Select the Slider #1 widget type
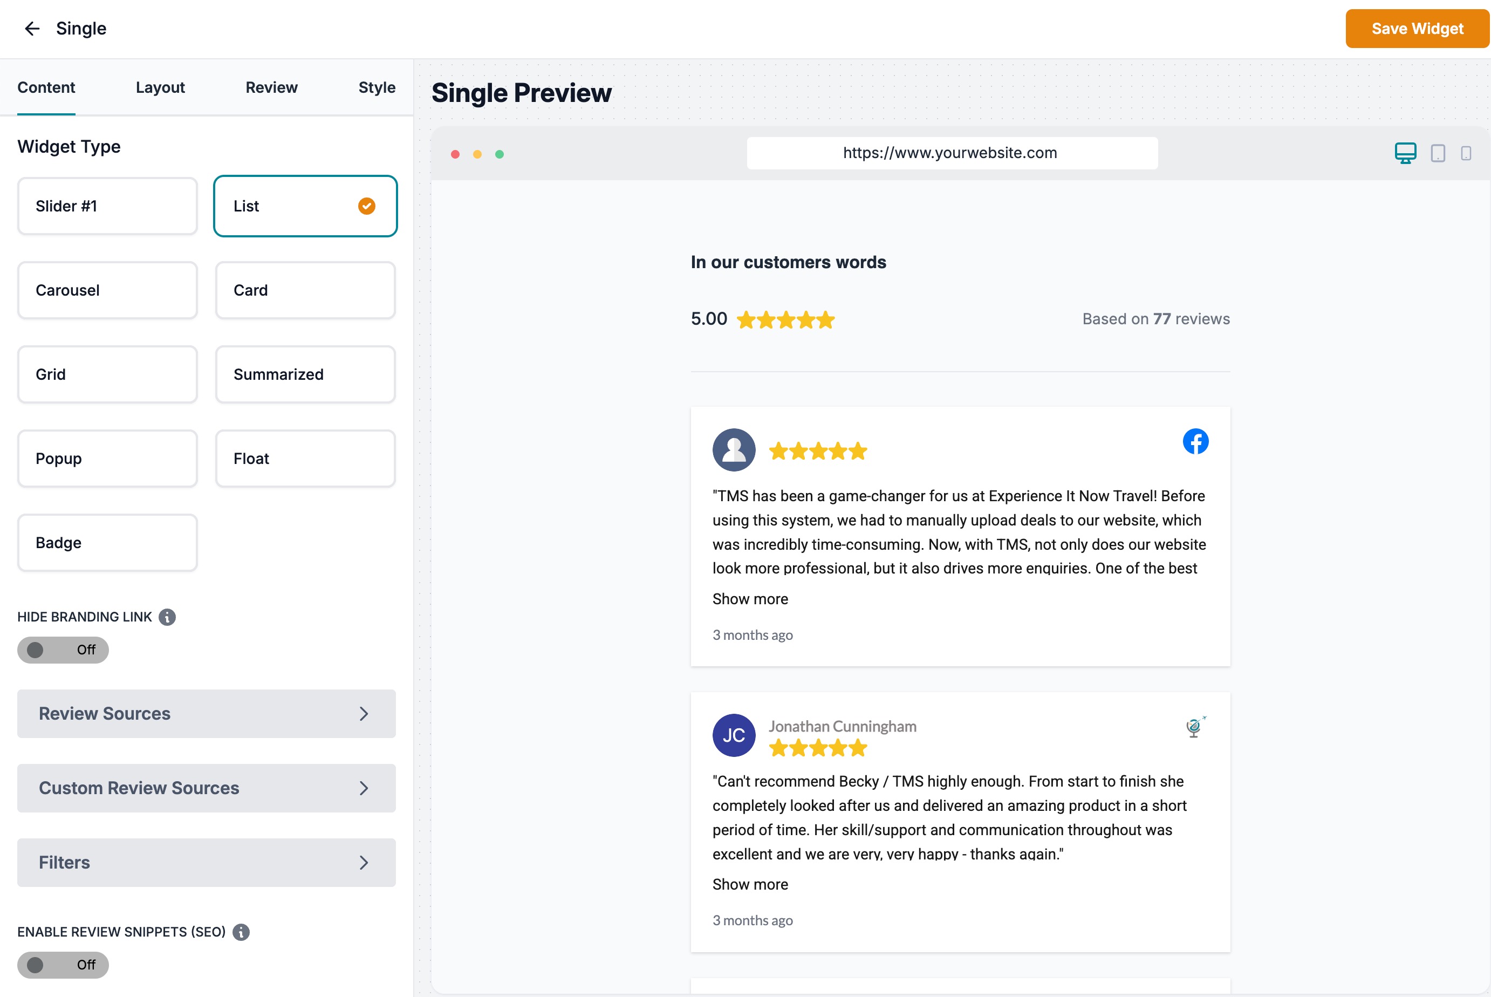 (x=107, y=206)
